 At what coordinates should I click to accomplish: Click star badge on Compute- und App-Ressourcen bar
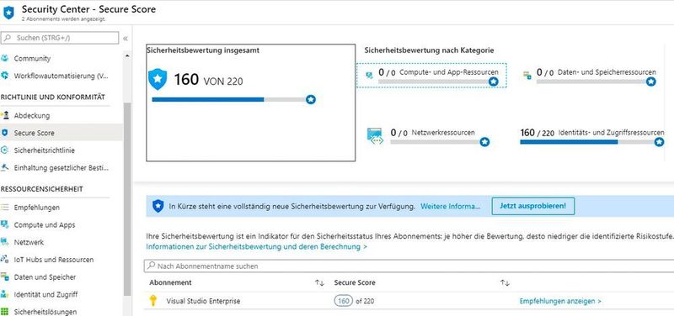click(494, 82)
